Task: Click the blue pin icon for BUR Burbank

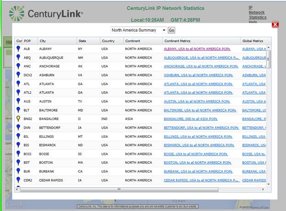Action: coord(18,171)
